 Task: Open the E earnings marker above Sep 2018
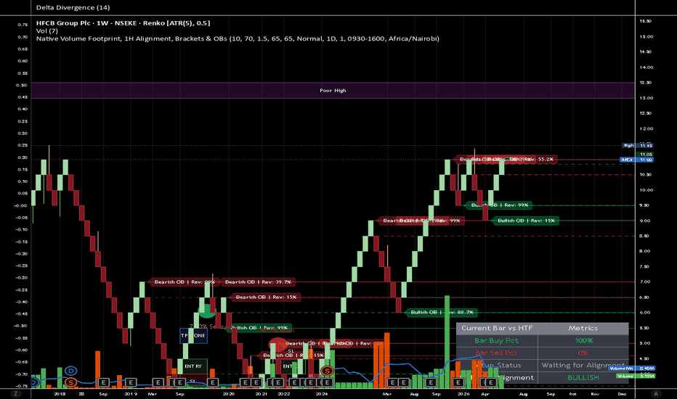coord(103,382)
